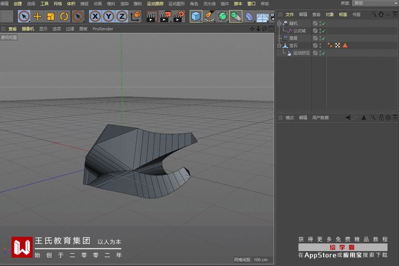Toggle layer square for 随机 row
The image size is (399, 266).
pyautogui.click(x=315, y=23)
